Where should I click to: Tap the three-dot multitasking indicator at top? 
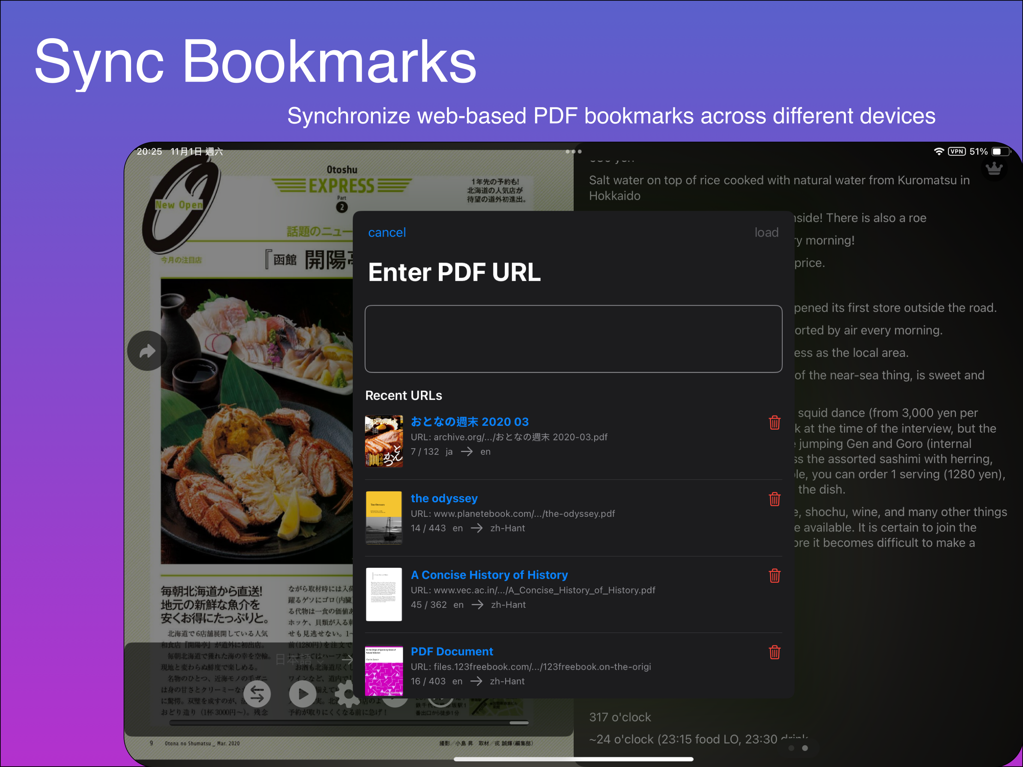tap(574, 151)
